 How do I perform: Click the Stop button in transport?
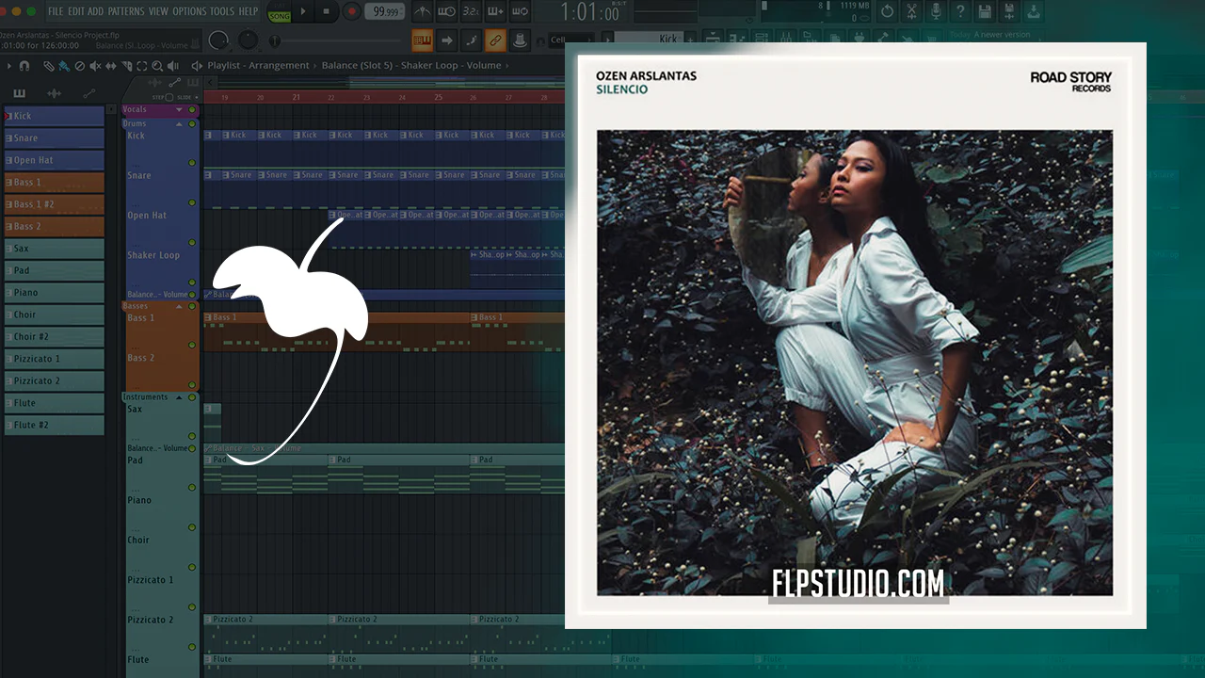tap(327, 11)
